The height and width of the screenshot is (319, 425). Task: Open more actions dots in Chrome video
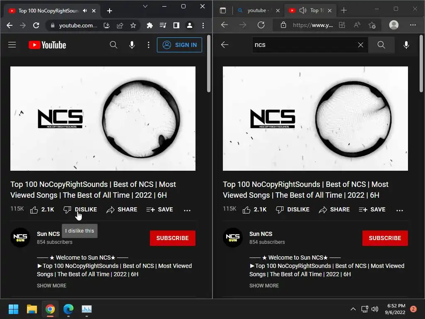click(187, 210)
